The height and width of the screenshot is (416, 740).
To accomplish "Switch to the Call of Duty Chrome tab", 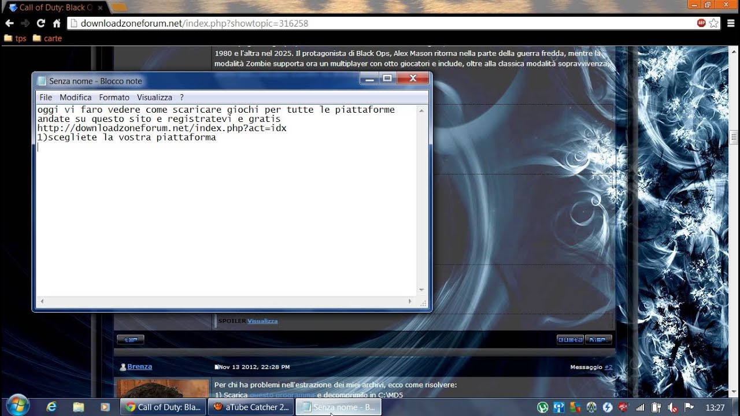I will 55,8.
